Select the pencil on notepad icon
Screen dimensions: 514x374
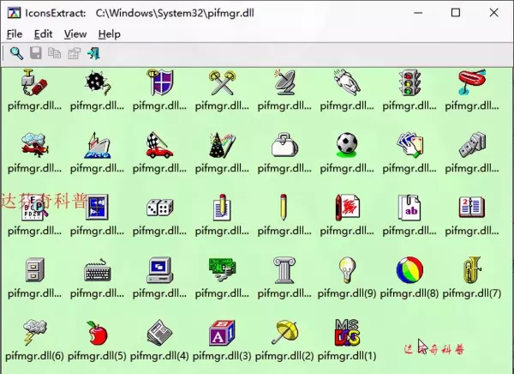[222, 208]
